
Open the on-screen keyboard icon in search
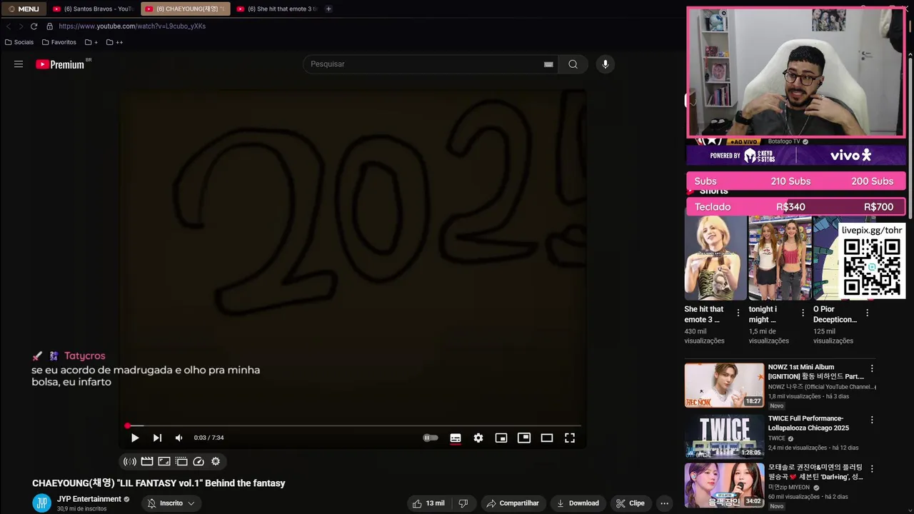[548, 64]
